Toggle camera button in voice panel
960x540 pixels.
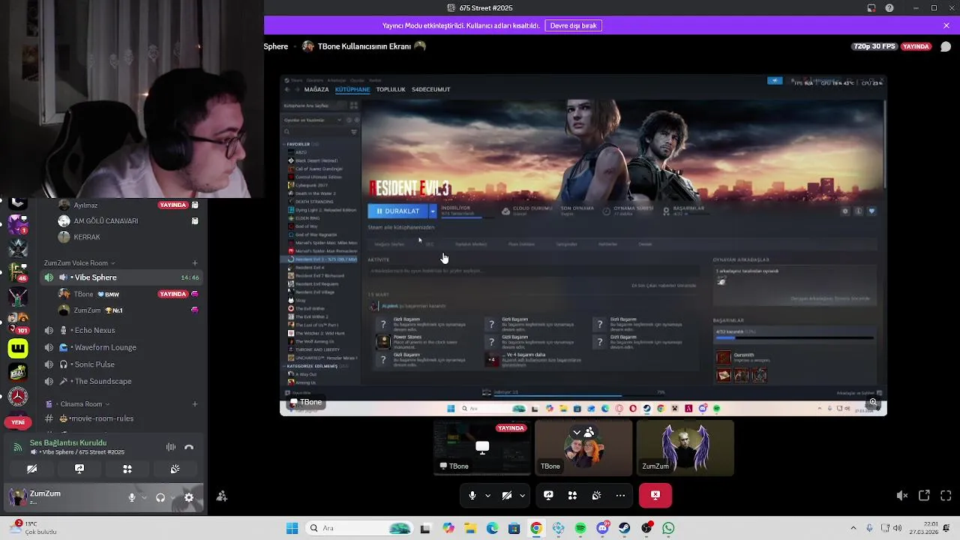pyautogui.click(x=31, y=469)
